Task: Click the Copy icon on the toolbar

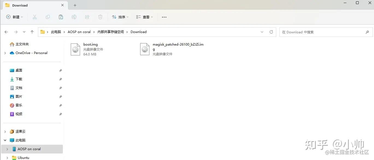Action: (48, 17)
